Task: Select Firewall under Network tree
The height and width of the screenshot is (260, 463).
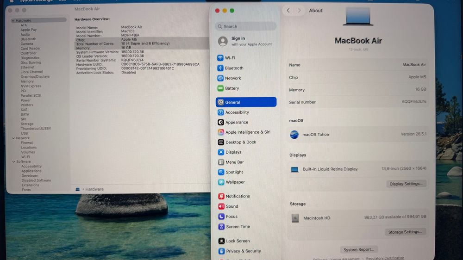Action: tap(27, 143)
